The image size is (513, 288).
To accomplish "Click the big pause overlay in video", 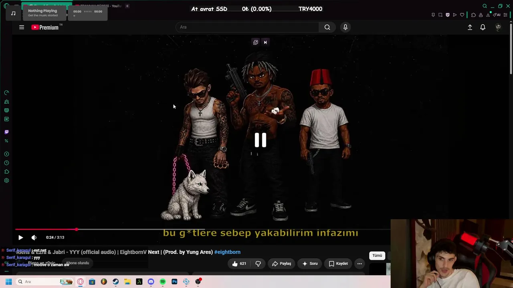I will 261,140.
